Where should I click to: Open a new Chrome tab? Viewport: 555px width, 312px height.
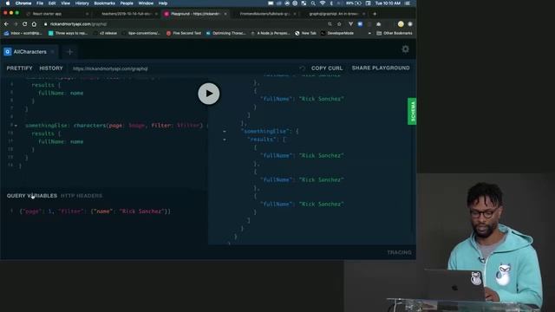pyautogui.click(x=375, y=14)
